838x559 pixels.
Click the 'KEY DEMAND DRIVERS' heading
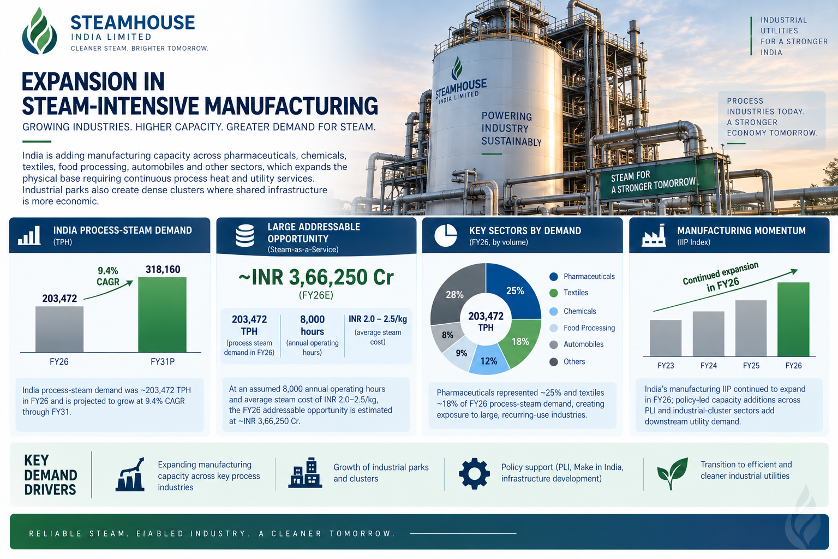tap(50, 475)
